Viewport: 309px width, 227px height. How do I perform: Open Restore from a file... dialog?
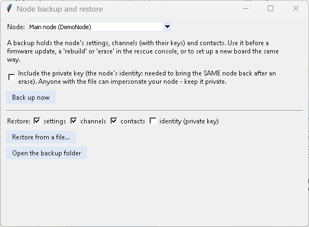41,137
